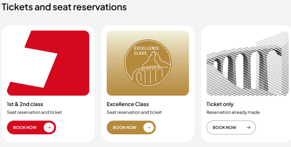Select the "Ticket only" card title
This screenshot has height=147, width=291.
click(x=220, y=104)
